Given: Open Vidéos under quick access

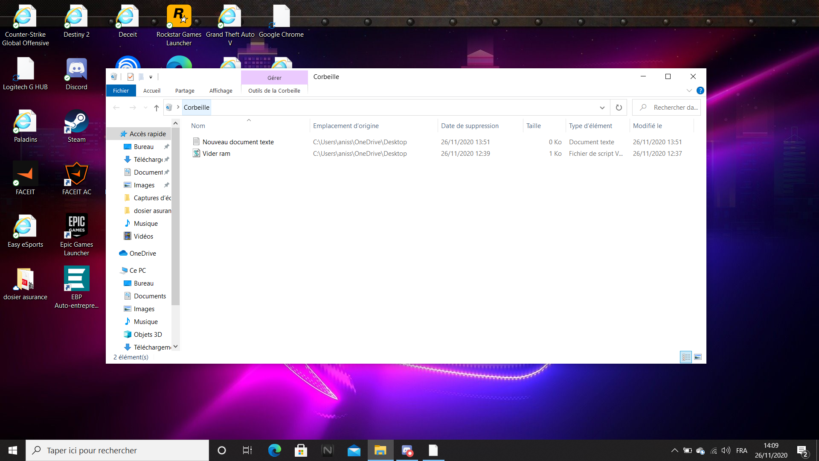Looking at the screenshot, I should coord(139,236).
